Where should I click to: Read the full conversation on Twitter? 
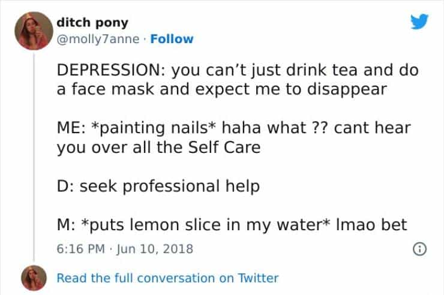coord(168,278)
